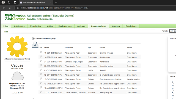Click the first aid kit new visit icon
The width and height of the screenshot is (176, 99).
(x=35, y=45)
